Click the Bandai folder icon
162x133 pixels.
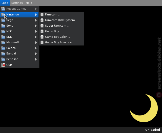(3, 54)
